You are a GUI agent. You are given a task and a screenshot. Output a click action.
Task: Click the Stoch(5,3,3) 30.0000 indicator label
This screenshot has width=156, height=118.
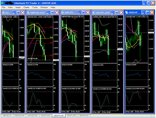102,89
